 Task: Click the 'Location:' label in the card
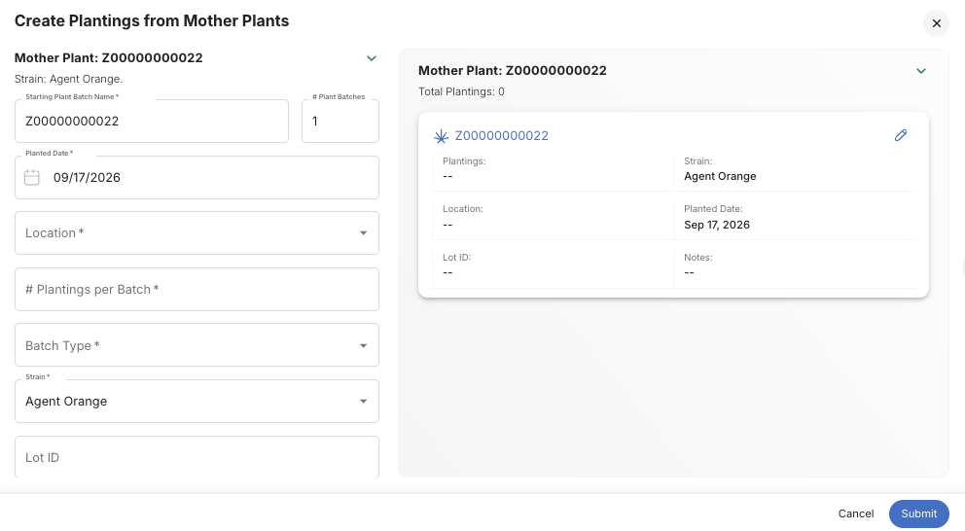(x=463, y=208)
